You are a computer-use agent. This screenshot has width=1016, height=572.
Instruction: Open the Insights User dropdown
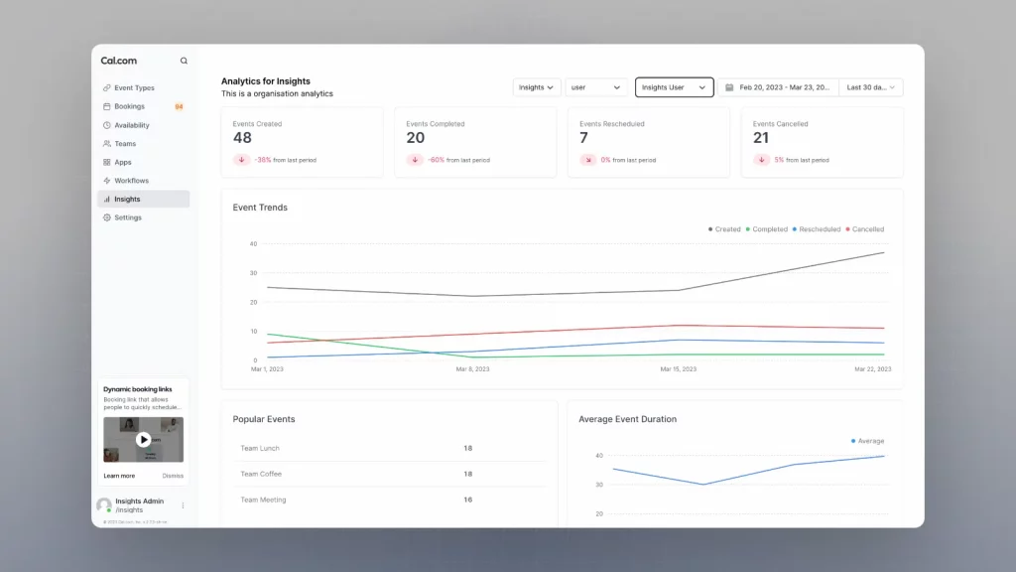click(x=674, y=87)
